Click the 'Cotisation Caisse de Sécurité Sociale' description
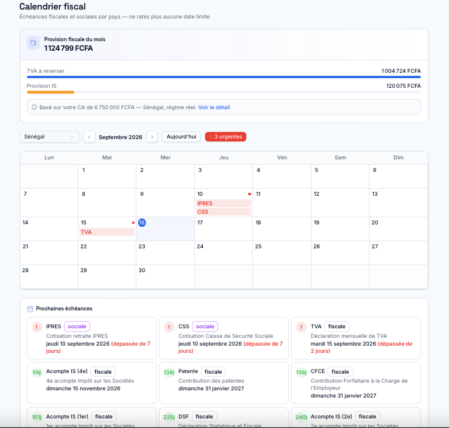 point(225,336)
